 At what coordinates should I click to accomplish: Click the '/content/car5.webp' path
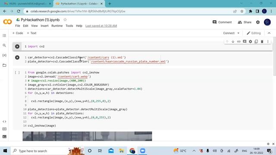tap(72, 77)
